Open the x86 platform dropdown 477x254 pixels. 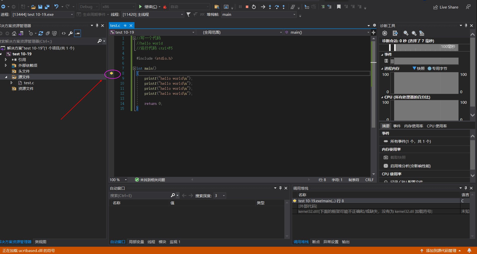119,7
